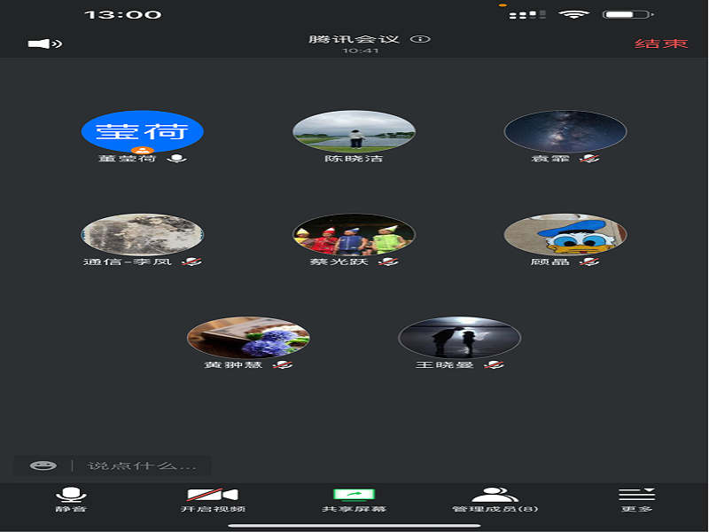Toggle 静音 microphone mute
This screenshot has height=532, width=709.
(71, 499)
